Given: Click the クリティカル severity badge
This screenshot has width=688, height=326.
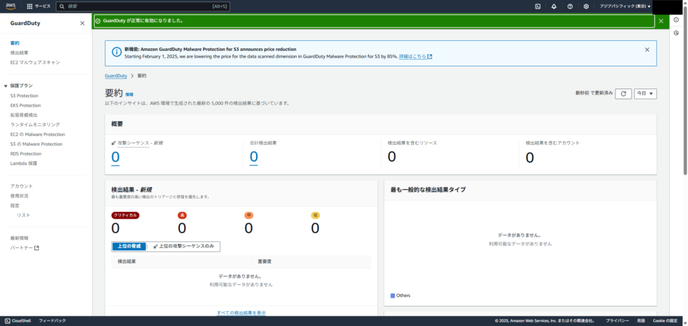Looking at the screenshot, I should point(126,215).
